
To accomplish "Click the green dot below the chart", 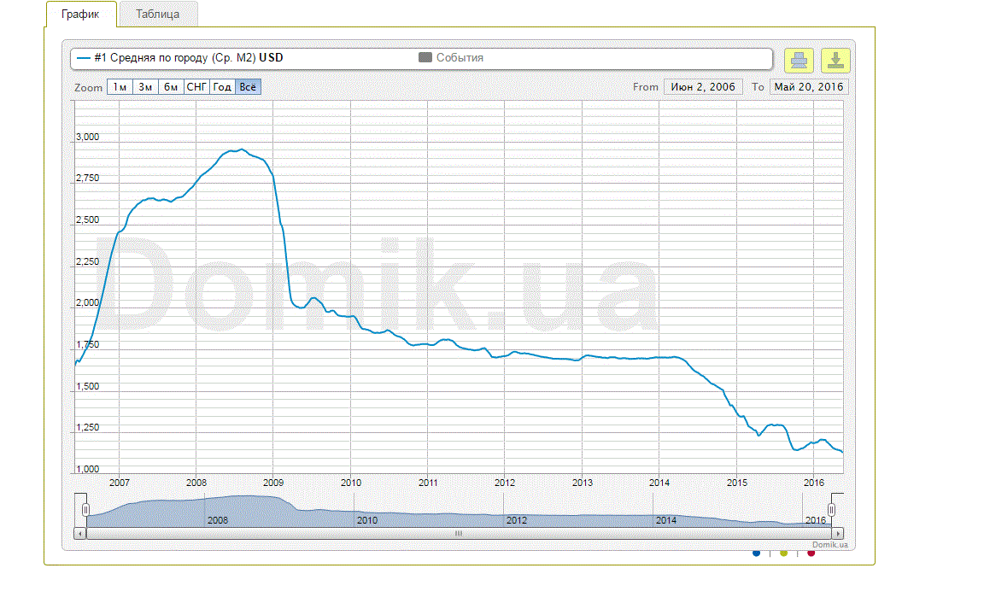I will 784,553.
